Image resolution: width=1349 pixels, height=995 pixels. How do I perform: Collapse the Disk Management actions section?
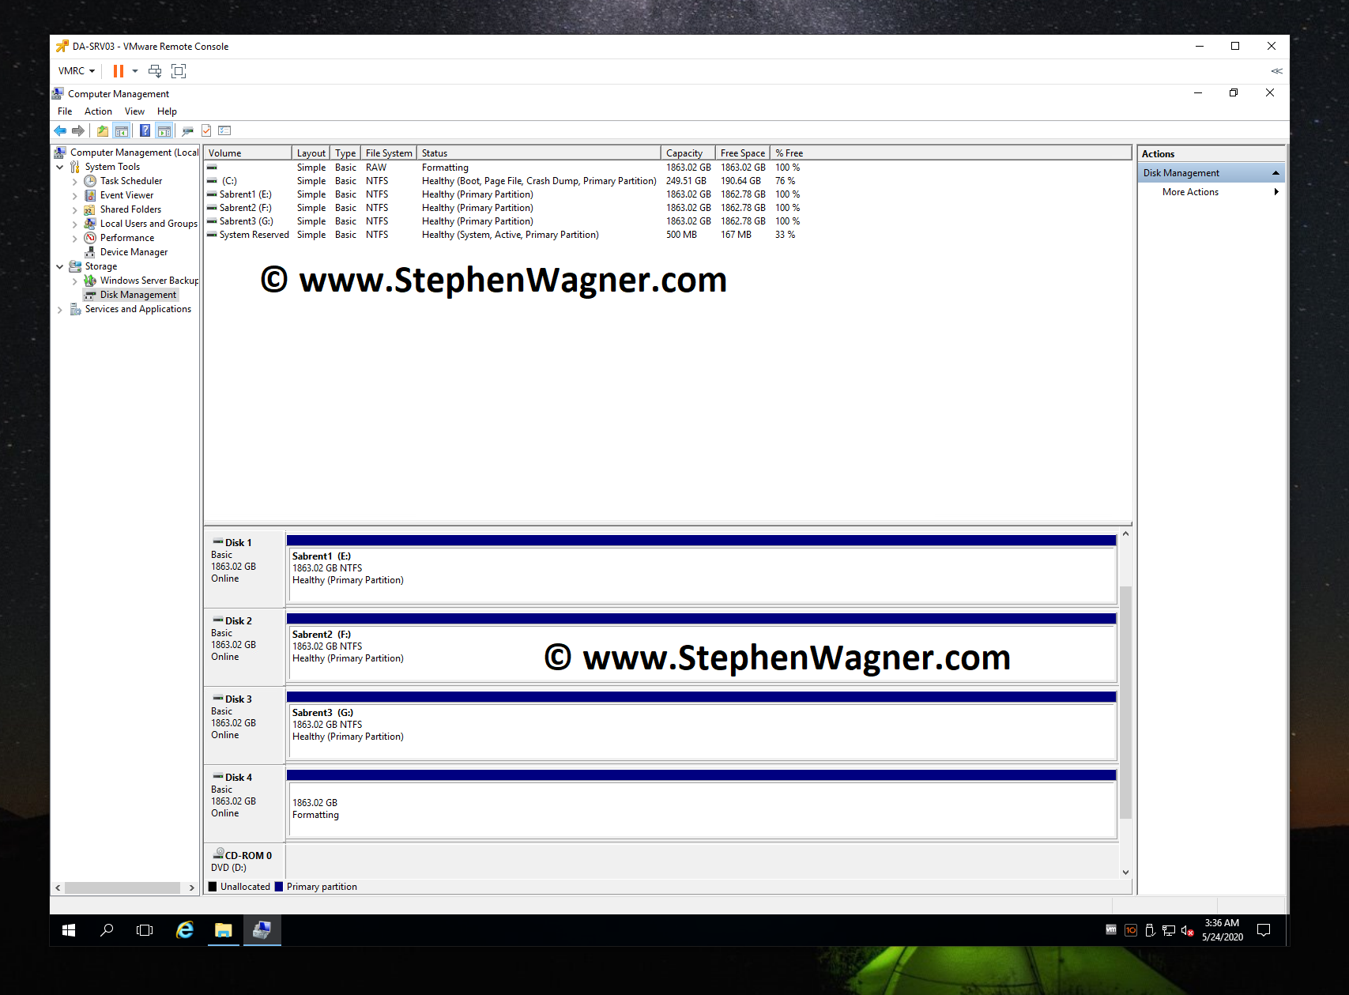tap(1276, 173)
